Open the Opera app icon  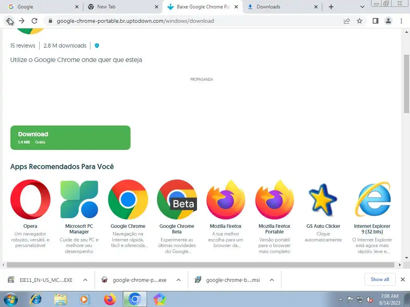[30, 199]
